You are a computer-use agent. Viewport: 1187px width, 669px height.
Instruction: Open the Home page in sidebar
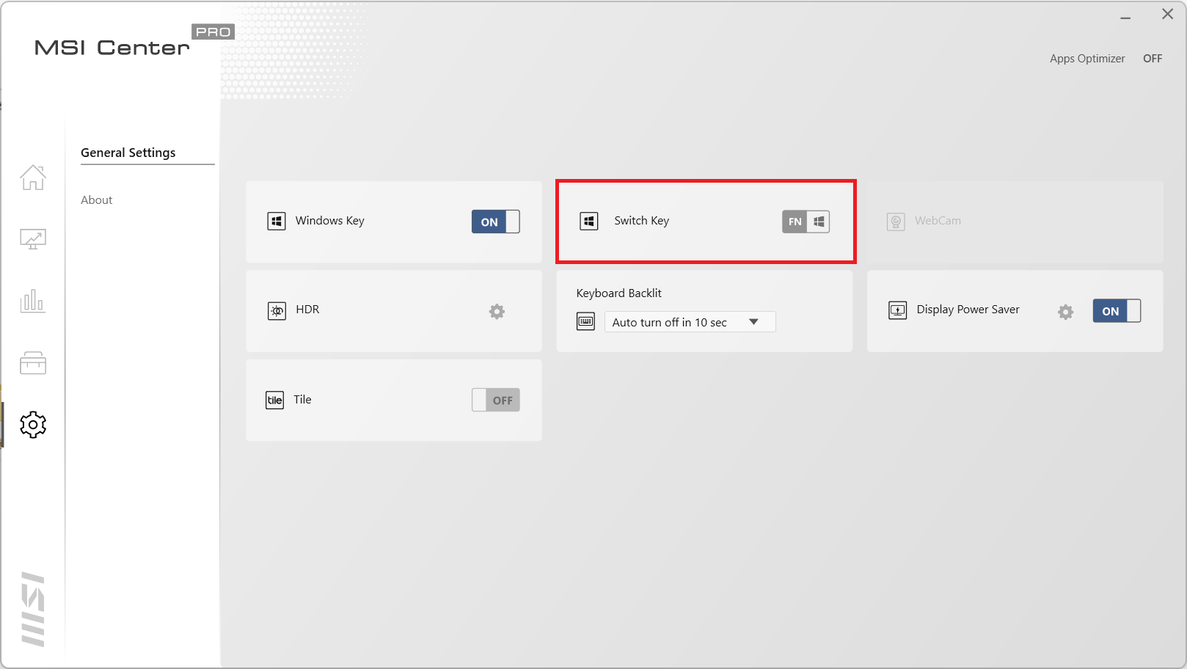[x=33, y=178]
